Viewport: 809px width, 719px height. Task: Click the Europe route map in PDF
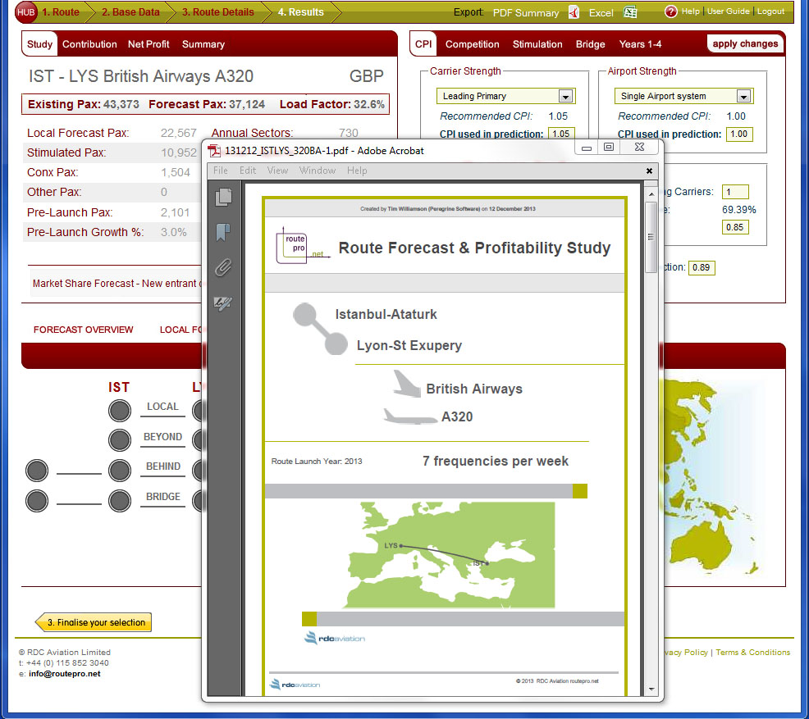point(449,555)
